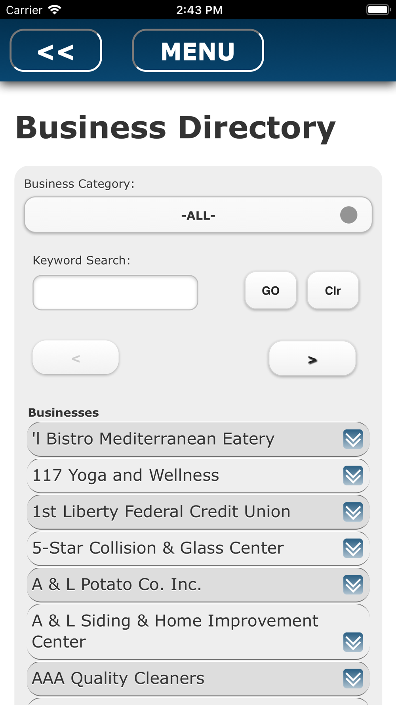Open the Business Category -ALL- dropdown
The image size is (396, 705).
(198, 215)
